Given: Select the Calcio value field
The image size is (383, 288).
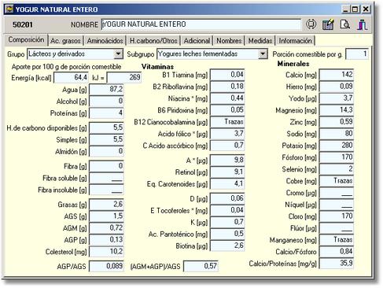Looking at the screenshot, I should point(337,75).
